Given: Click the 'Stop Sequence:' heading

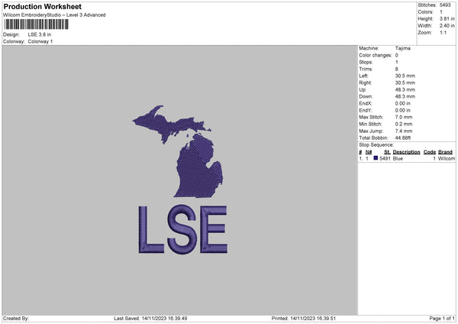Looking at the screenshot, I should [376, 144].
